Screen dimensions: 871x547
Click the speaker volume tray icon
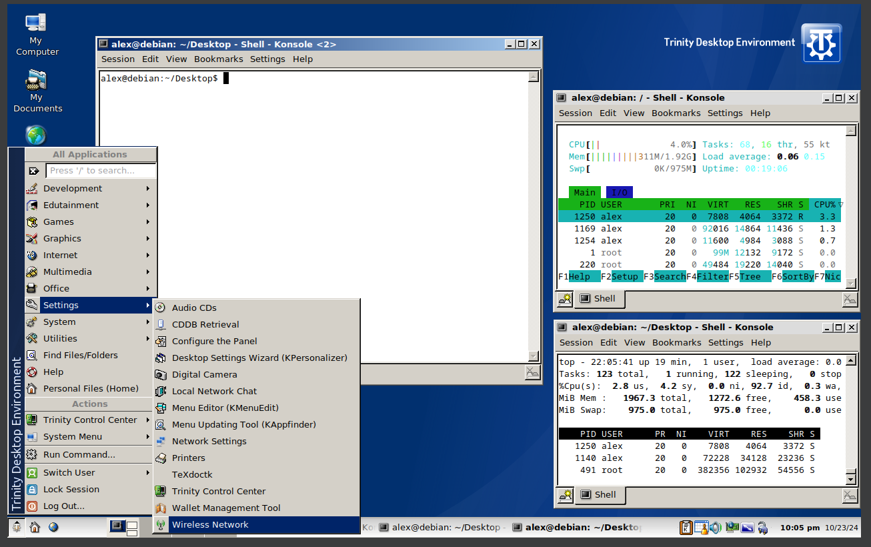(715, 528)
